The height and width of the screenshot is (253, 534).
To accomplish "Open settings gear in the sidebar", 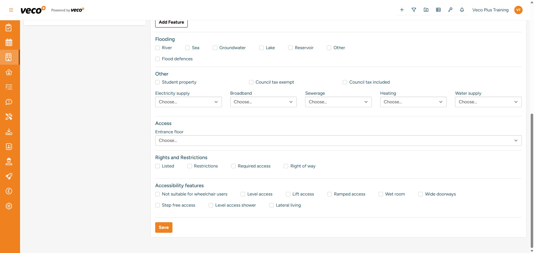I will click(9, 206).
